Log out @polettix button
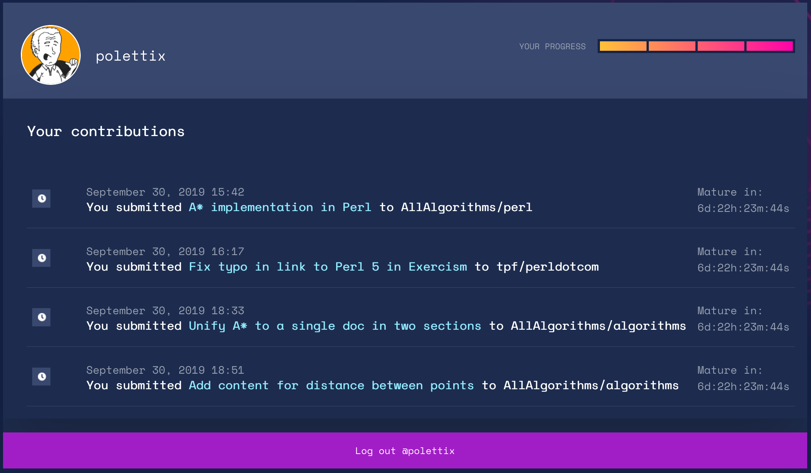The height and width of the screenshot is (473, 811). (x=405, y=451)
